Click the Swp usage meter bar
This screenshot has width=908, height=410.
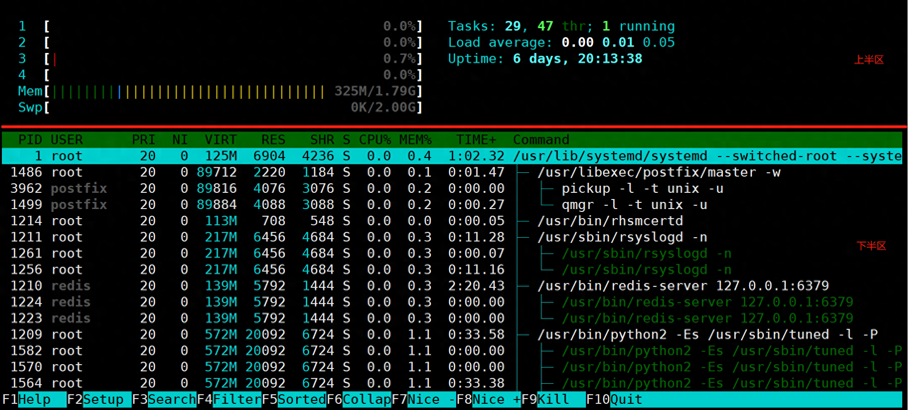(220, 107)
